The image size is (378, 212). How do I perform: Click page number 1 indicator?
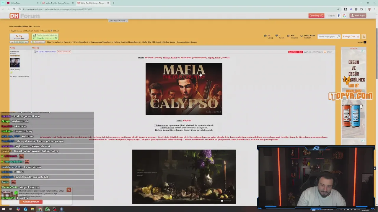tap(365, 42)
